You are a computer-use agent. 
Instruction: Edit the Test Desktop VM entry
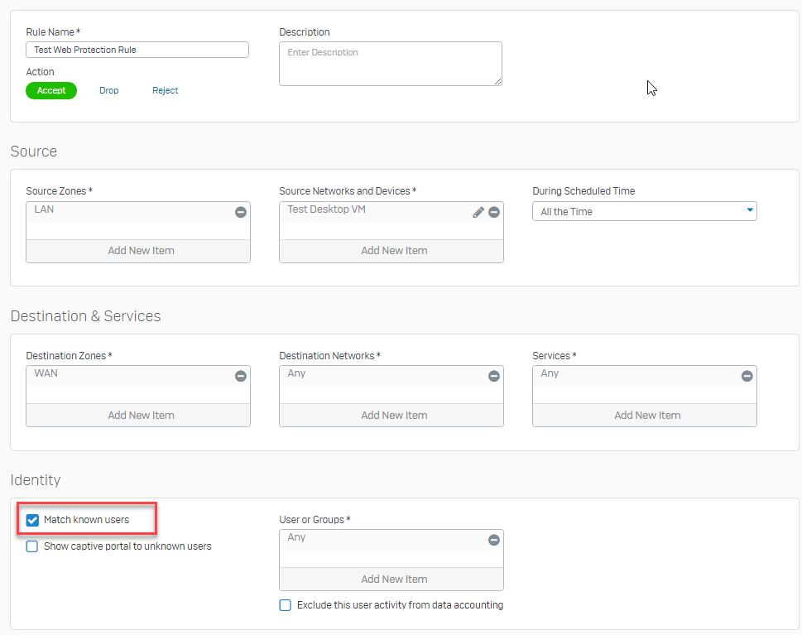click(x=478, y=212)
